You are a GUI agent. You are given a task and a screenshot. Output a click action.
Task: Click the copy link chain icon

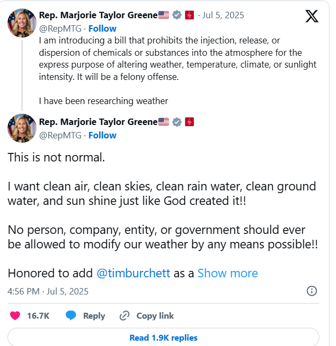tap(125, 316)
